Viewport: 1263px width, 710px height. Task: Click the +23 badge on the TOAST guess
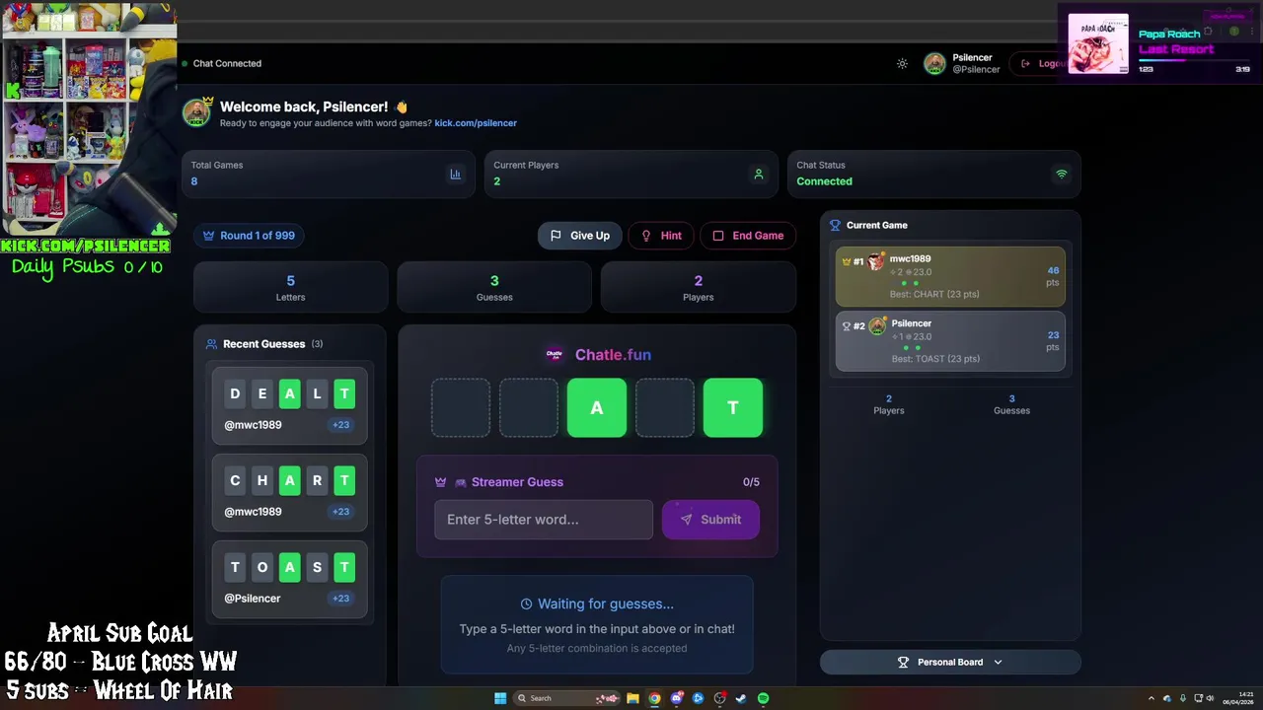[340, 599]
